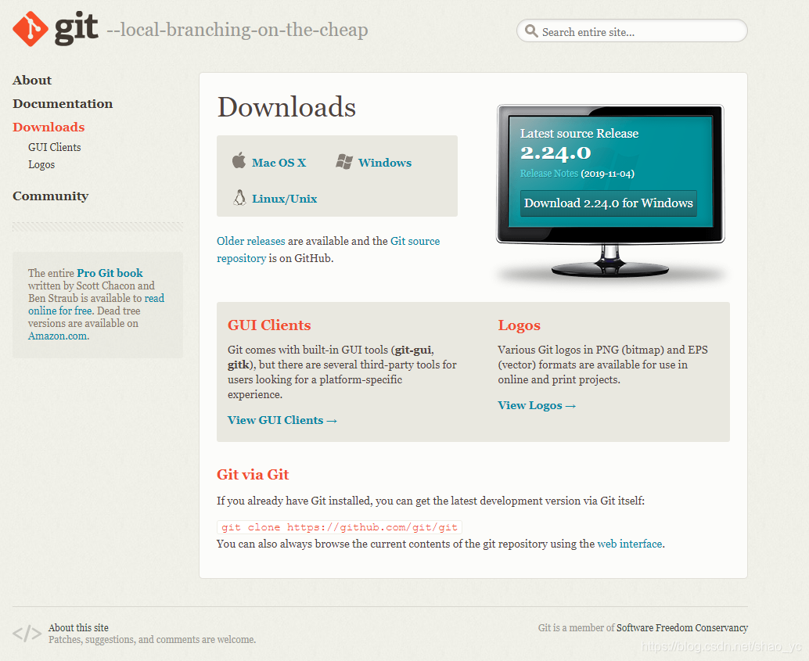
Task: Click the --local-branching-on-the-cheap tagline
Action: 237,30
